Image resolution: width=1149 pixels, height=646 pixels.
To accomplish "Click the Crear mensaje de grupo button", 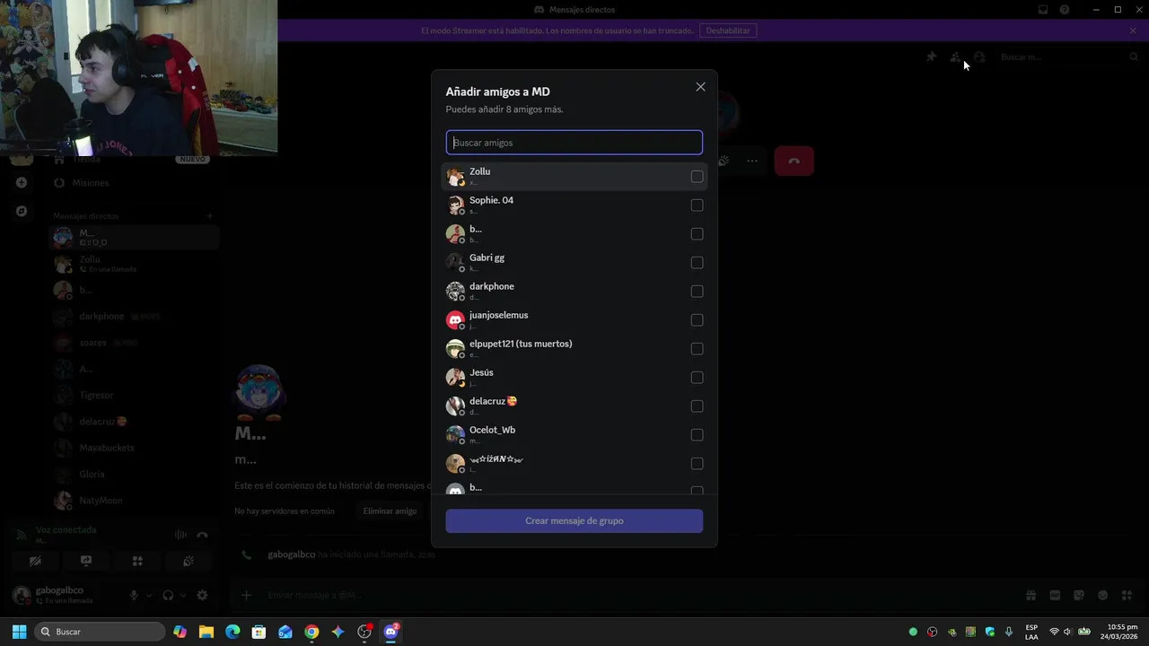I will [574, 520].
